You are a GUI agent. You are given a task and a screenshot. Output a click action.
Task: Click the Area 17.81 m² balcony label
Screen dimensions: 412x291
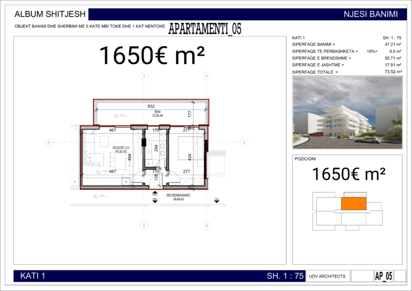(158, 113)
